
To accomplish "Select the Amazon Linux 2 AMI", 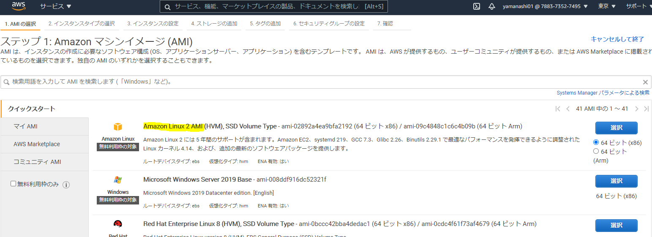I will 616,128.
